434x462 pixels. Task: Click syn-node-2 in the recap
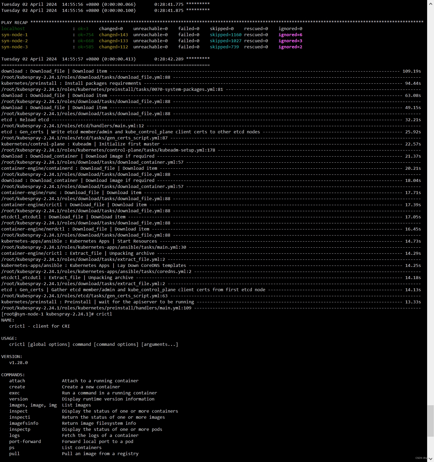[x=15, y=41]
